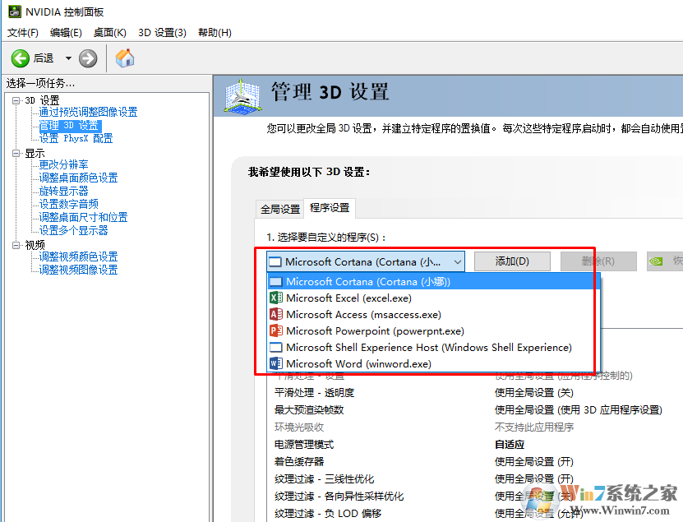The height and width of the screenshot is (522, 683).
Task: Click the PowerPoint icon in program list
Action: pyautogui.click(x=276, y=330)
